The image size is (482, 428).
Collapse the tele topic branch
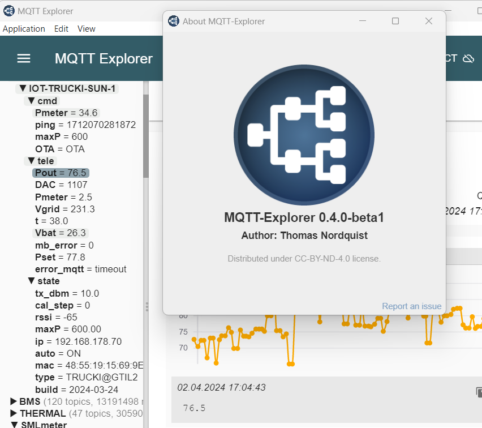pyautogui.click(x=31, y=161)
